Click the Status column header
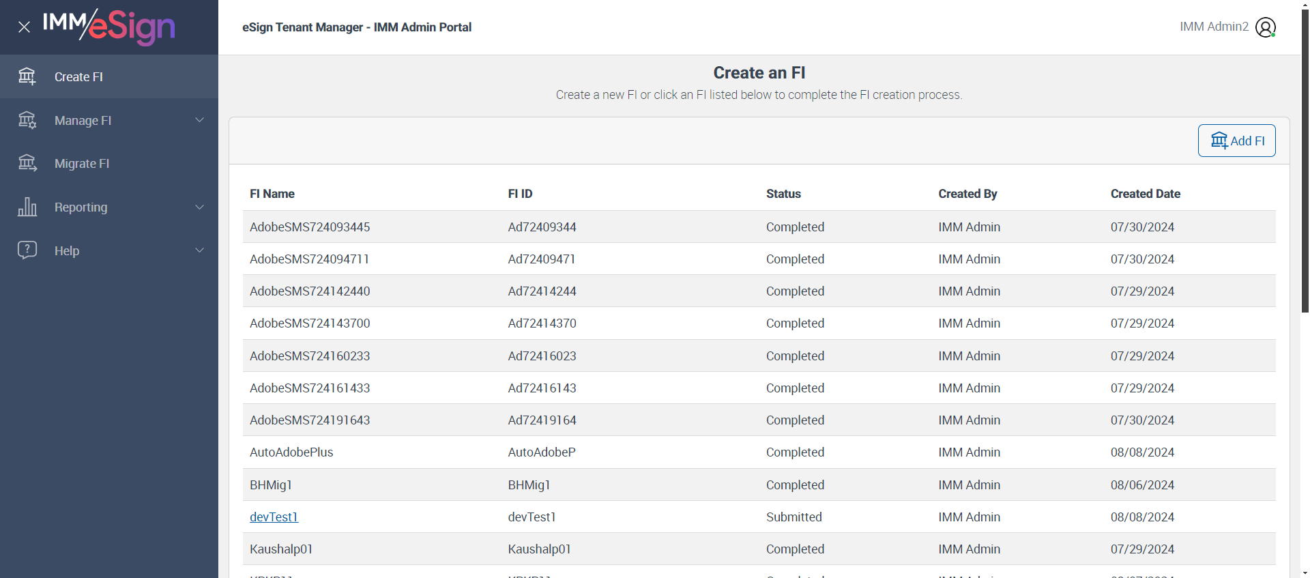Image resolution: width=1310 pixels, height=578 pixels. tap(783, 194)
